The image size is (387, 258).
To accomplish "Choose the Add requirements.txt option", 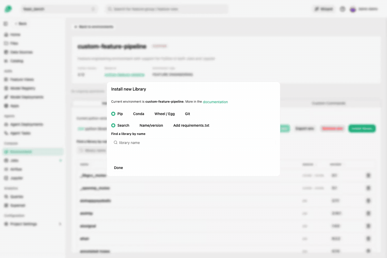I will (x=191, y=125).
